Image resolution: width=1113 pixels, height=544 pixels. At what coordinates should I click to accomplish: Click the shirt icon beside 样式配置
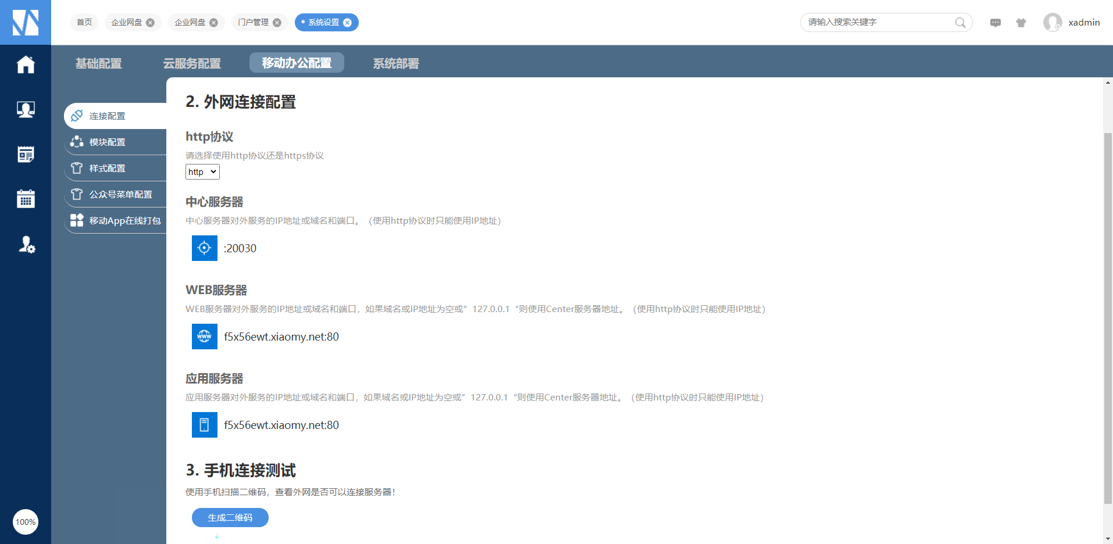click(x=77, y=168)
